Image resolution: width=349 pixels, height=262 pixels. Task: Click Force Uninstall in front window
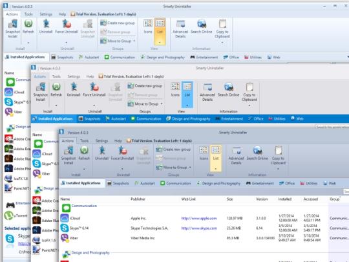(122, 153)
